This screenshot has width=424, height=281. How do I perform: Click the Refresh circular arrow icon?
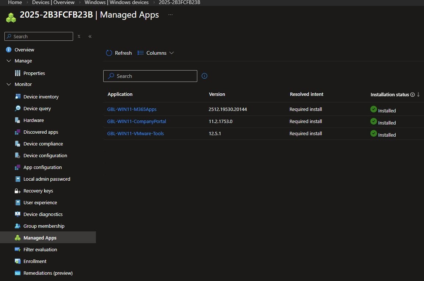pyautogui.click(x=109, y=53)
